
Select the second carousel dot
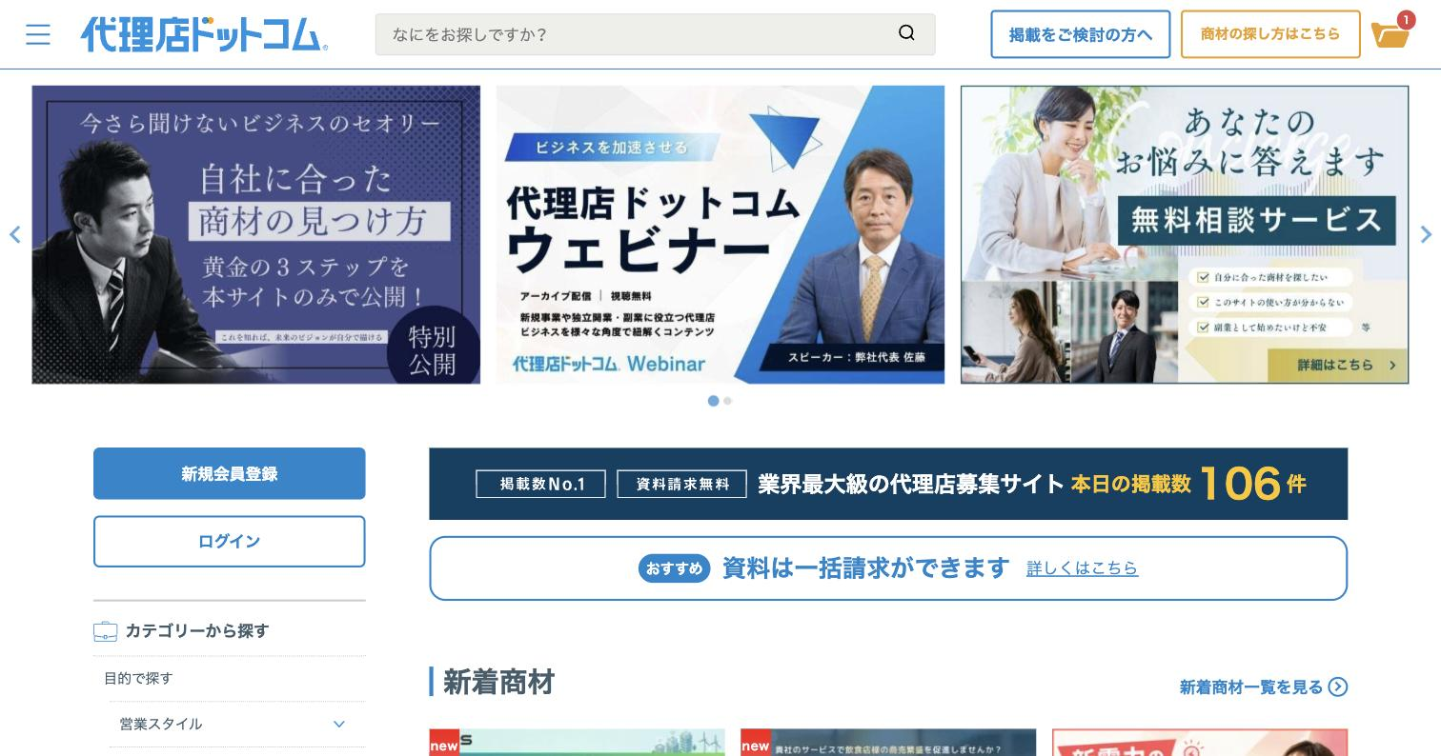727,401
